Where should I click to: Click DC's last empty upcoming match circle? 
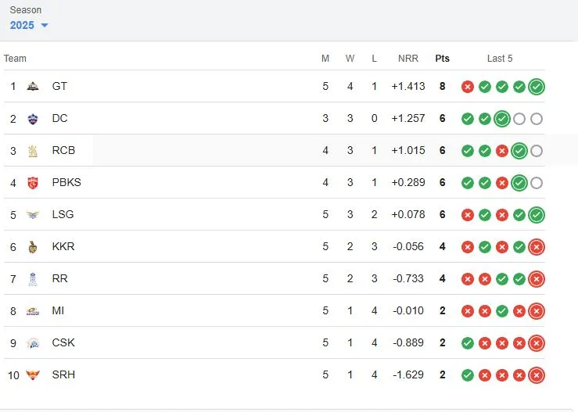pyautogui.click(x=537, y=119)
